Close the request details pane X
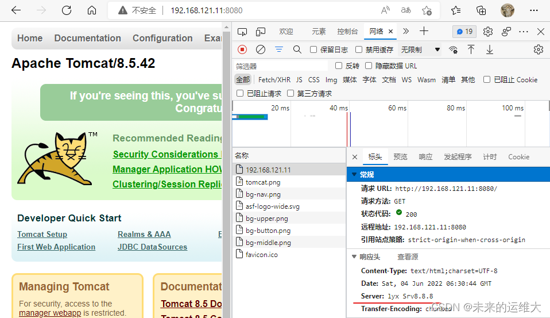The image size is (550, 318). [355, 157]
